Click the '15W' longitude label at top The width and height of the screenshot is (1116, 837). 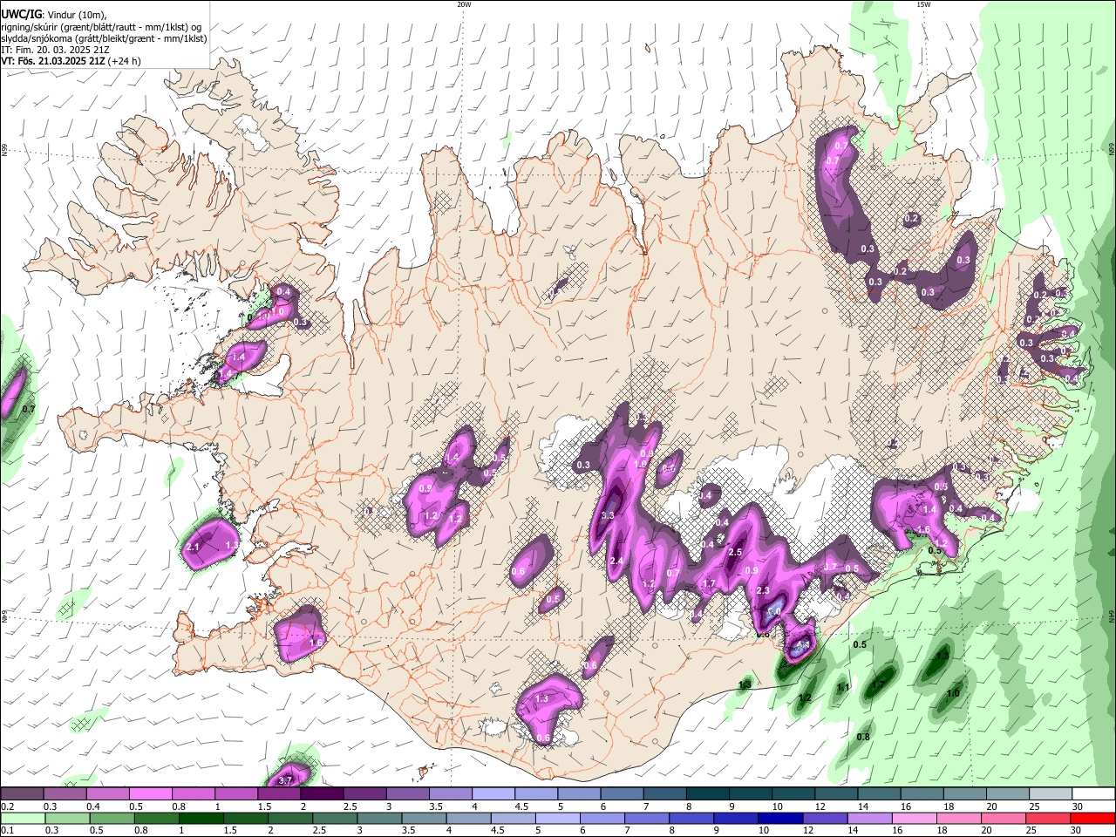coord(923,4)
